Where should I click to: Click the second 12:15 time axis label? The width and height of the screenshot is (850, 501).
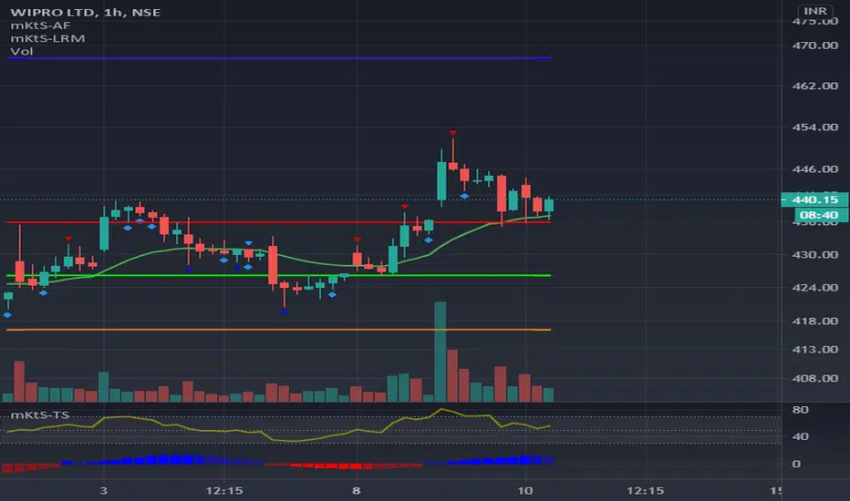click(x=645, y=491)
